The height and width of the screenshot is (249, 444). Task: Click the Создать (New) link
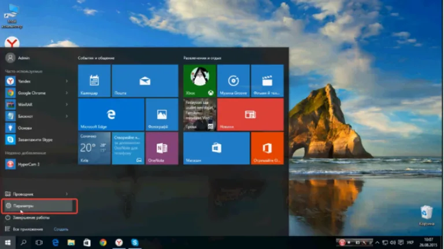61,229
